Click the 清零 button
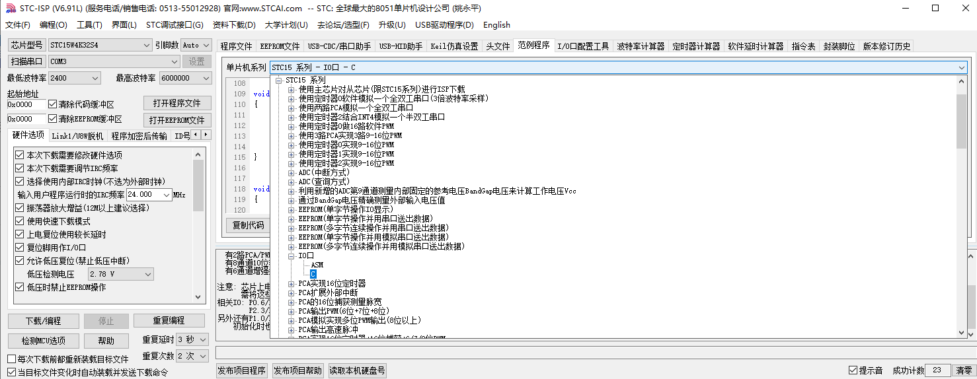This screenshot has height=379, width=977. tap(964, 370)
